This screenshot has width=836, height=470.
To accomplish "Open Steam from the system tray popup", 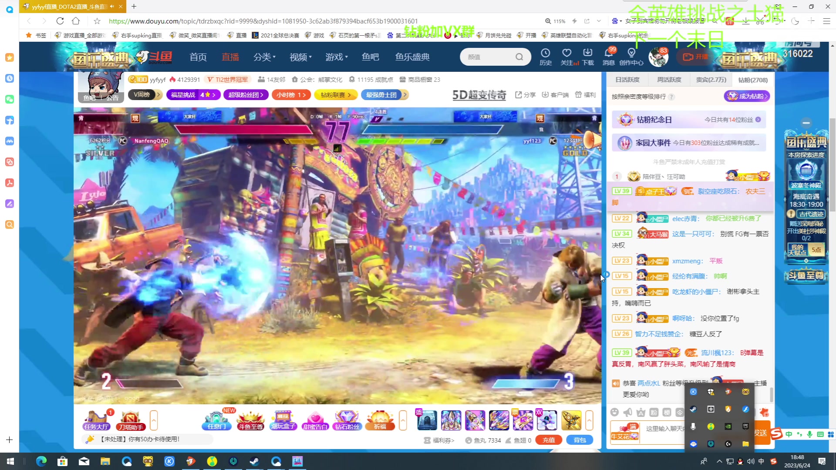I will (693, 409).
